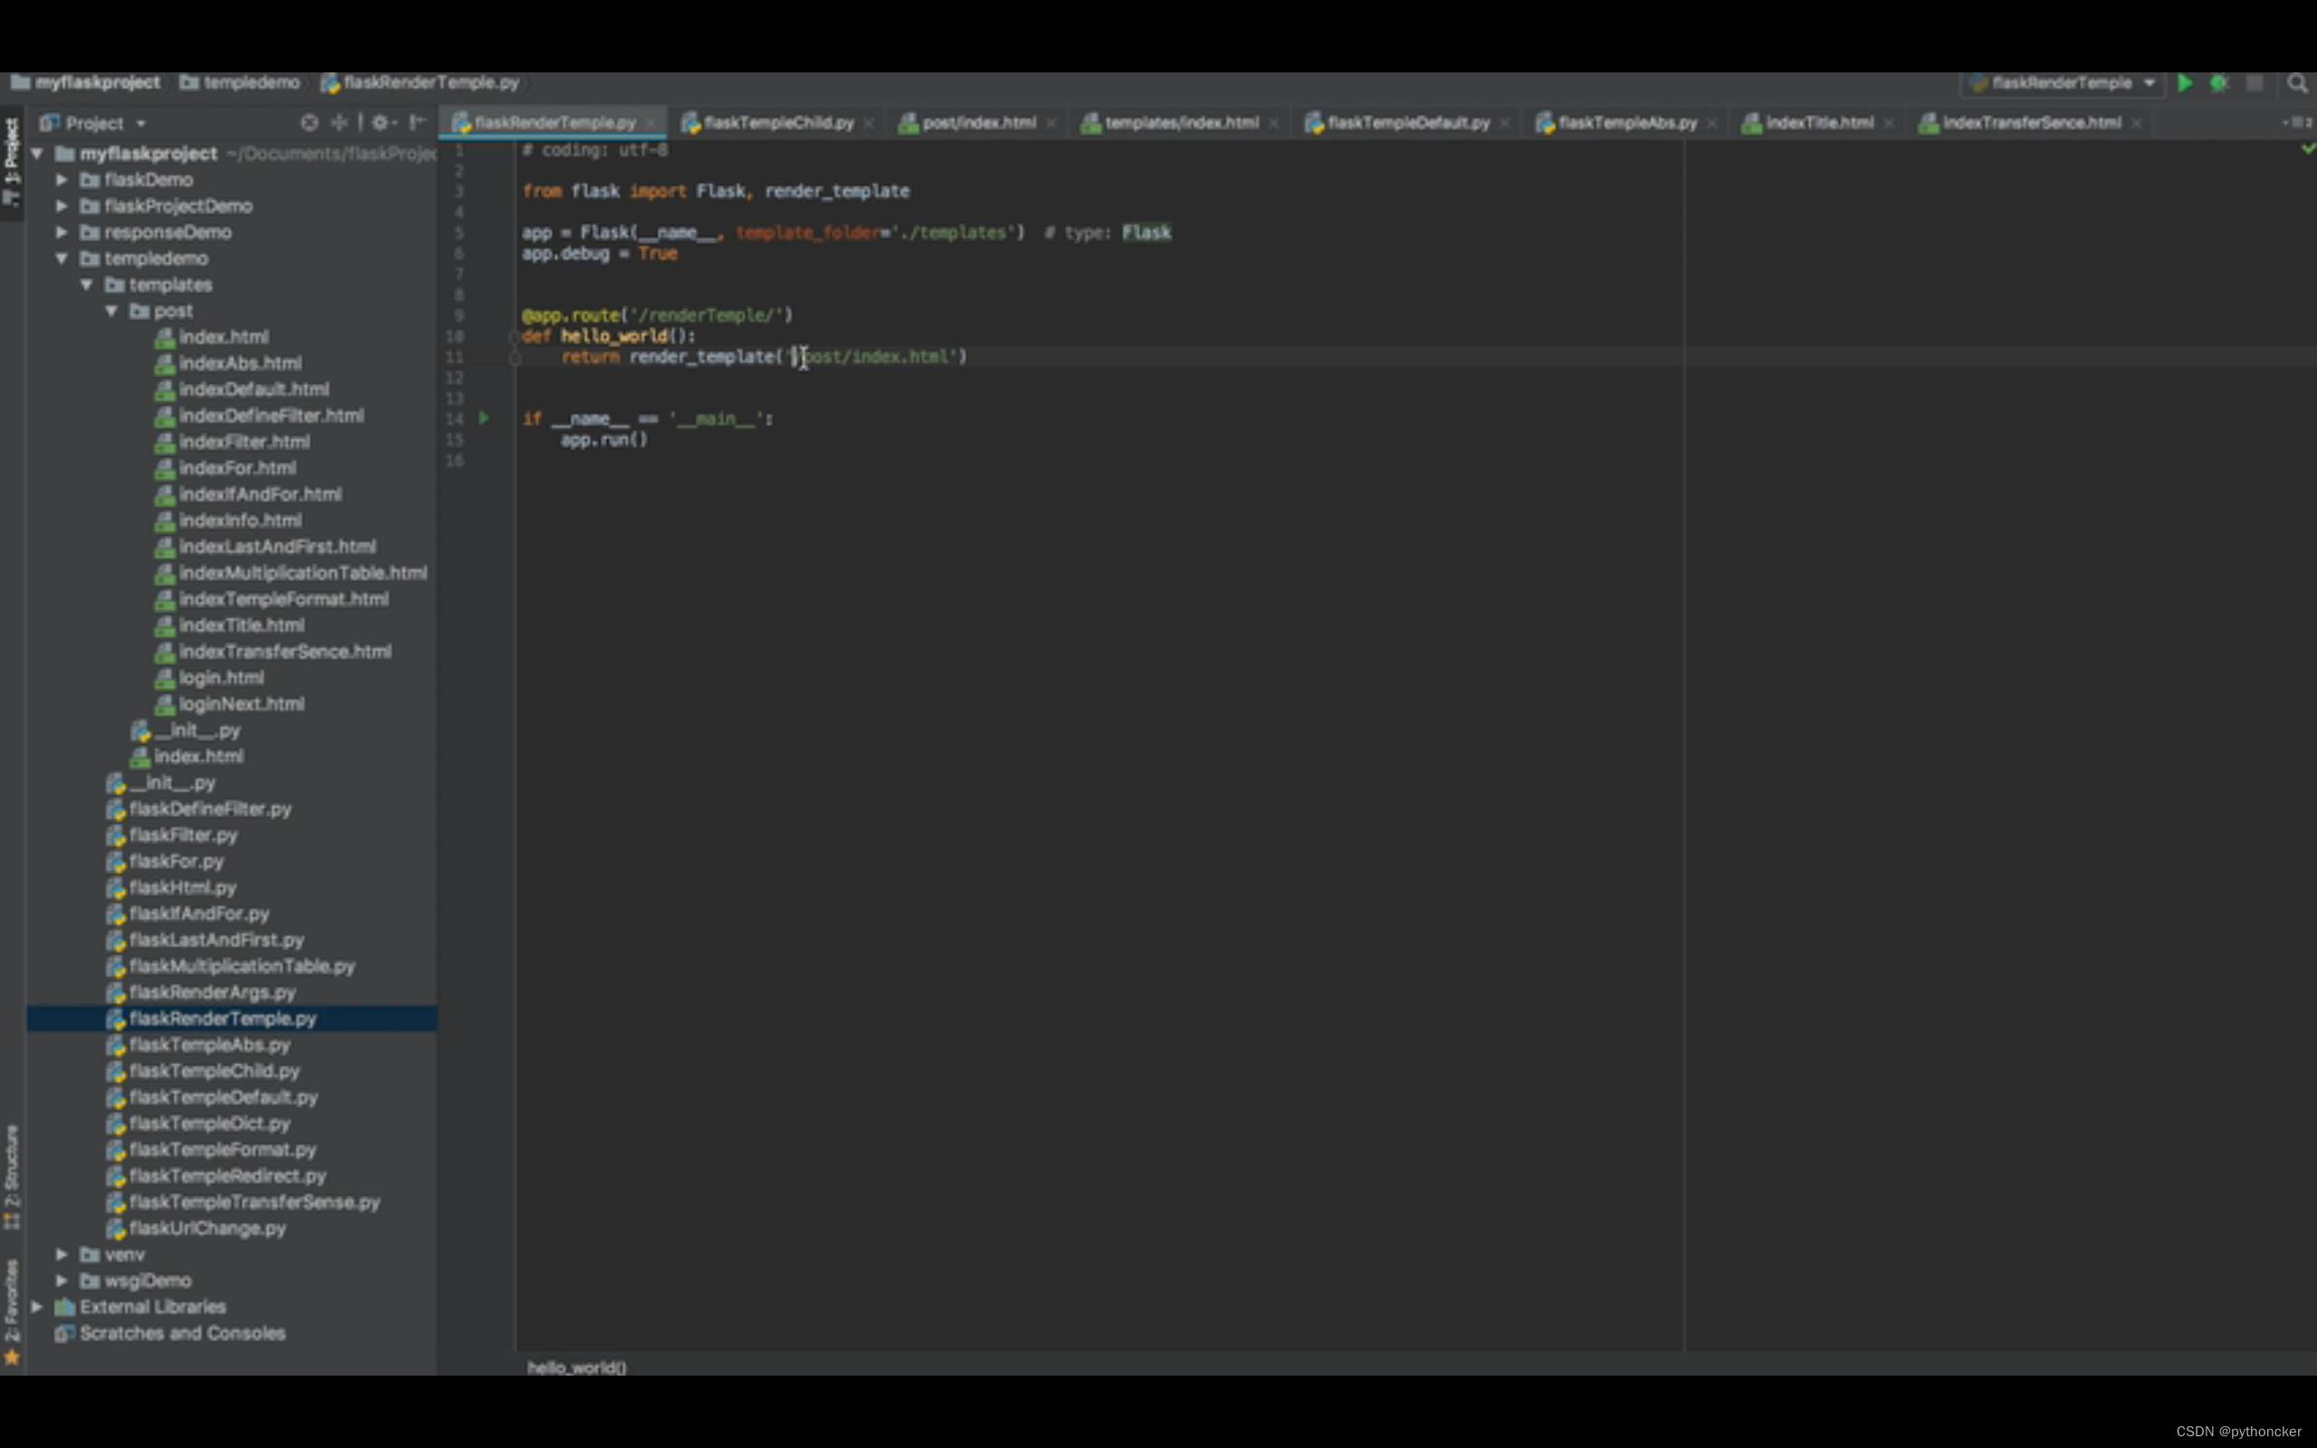Switch to the indexTitle.html tab

(x=1818, y=122)
